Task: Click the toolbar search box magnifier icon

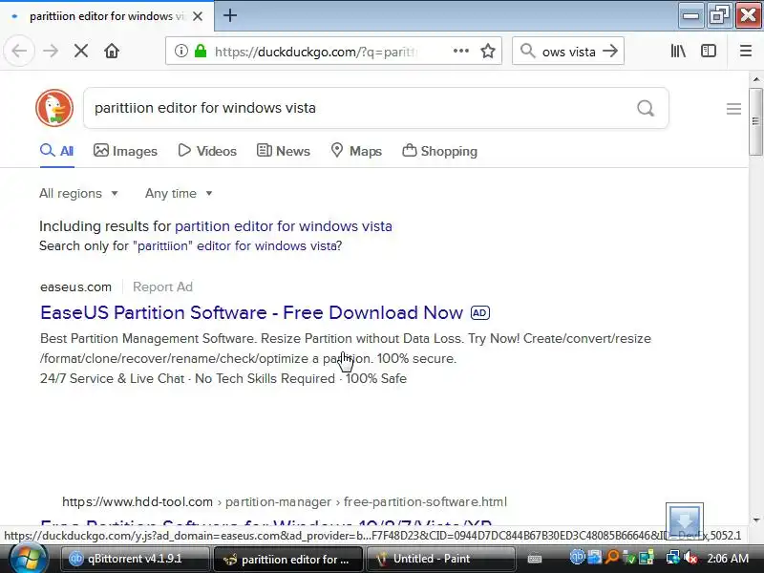Action: pos(528,51)
